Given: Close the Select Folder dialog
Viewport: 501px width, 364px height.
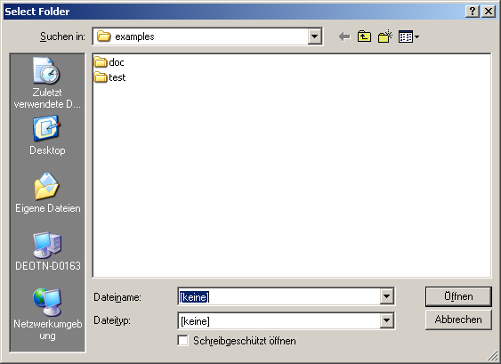Looking at the screenshot, I should (489, 12).
